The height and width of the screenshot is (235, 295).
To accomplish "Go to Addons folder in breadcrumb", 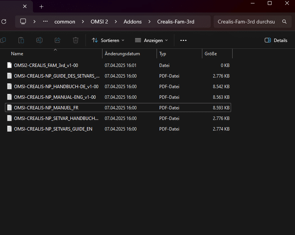I will 132,22.
